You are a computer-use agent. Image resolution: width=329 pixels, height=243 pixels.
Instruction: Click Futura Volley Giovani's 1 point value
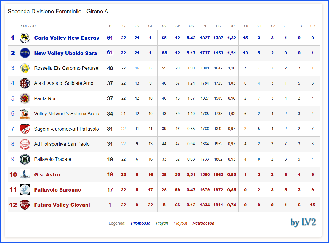[110, 205]
